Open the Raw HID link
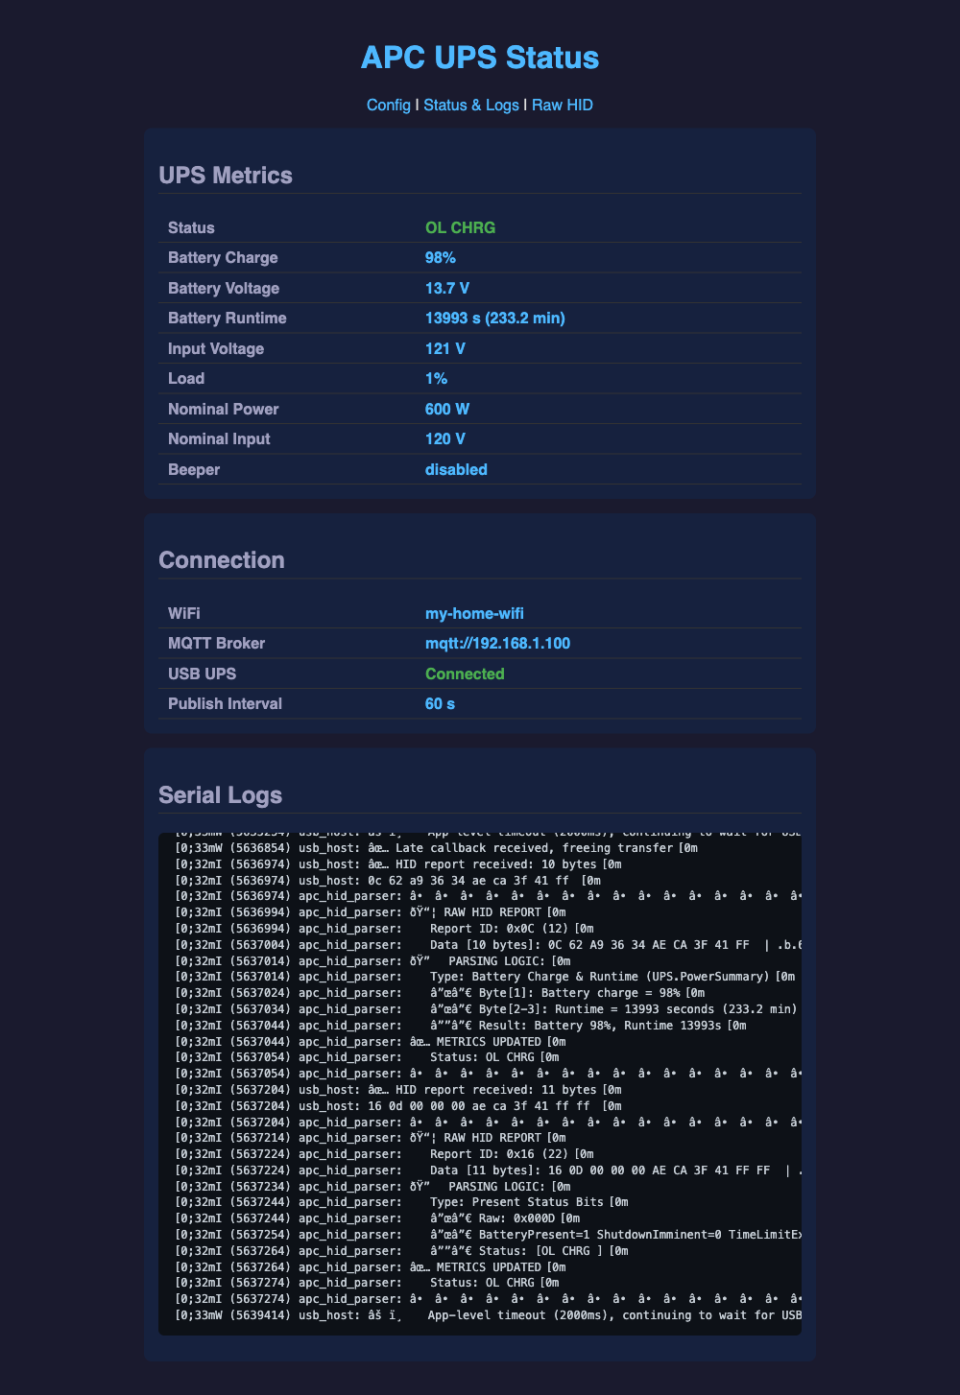Viewport: 960px width, 1395px height. 563,104
